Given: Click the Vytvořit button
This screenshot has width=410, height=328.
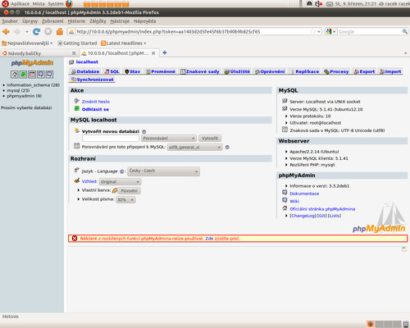Looking at the screenshot, I should [x=210, y=139].
